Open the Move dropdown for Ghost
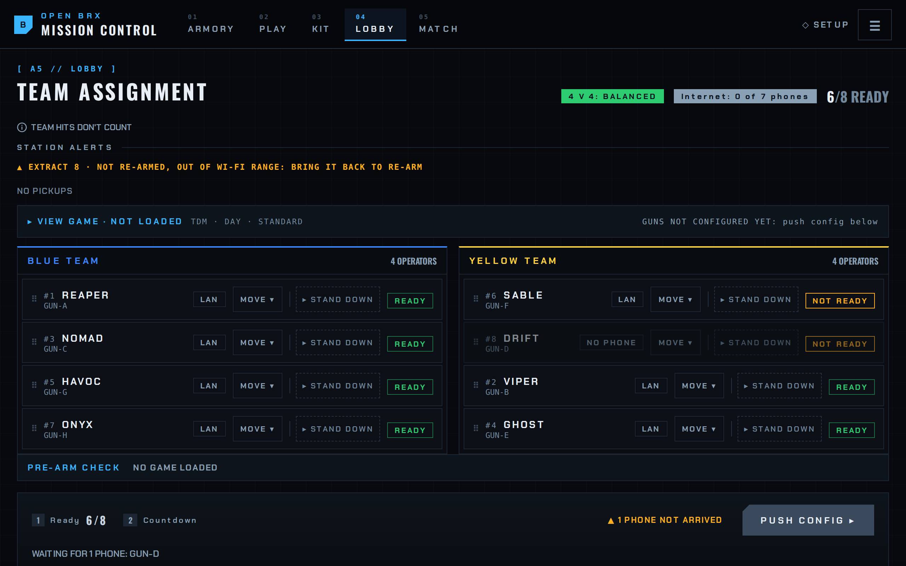The image size is (906, 566). tap(699, 428)
